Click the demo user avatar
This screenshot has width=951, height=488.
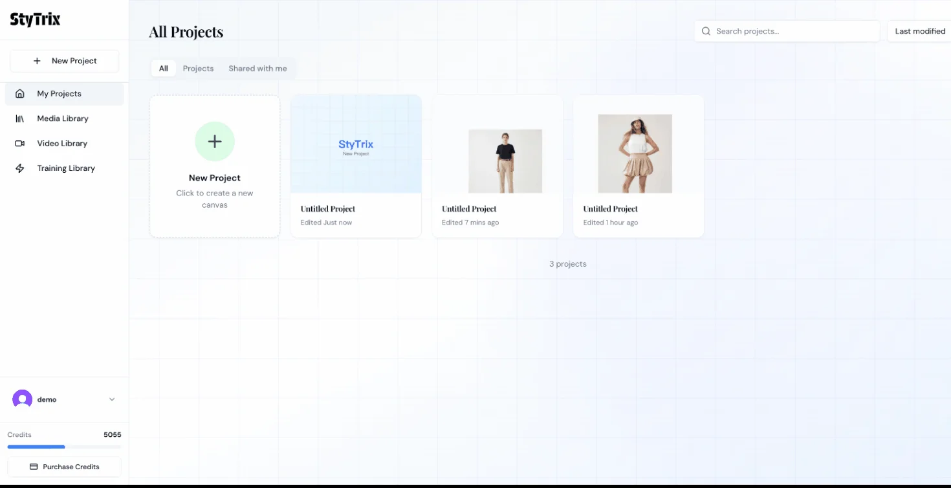point(23,399)
